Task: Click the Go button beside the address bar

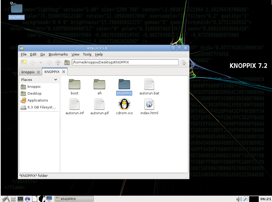Action: click(x=183, y=62)
